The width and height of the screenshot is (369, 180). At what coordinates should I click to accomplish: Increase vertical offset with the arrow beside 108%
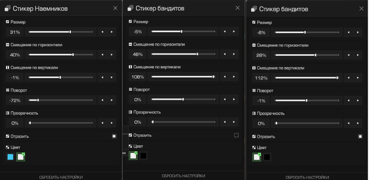point(234,77)
